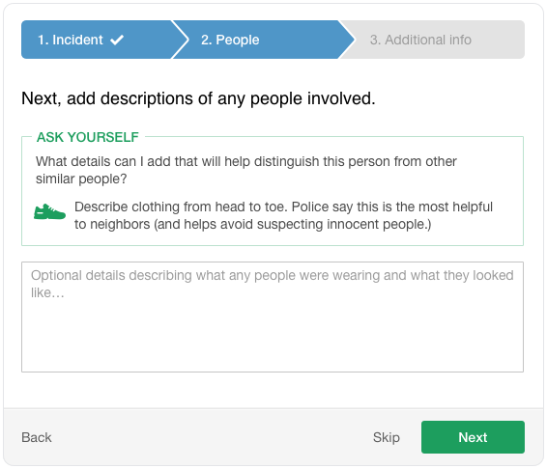Image resolution: width=547 pixels, height=469 pixels.
Task: Click the 'similar people?' text line
Action: pyautogui.click(x=81, y=179)
